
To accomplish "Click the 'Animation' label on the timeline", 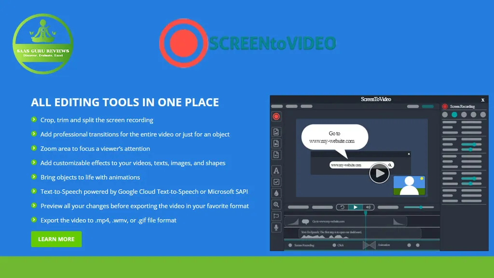I will [x=384, y=245].
